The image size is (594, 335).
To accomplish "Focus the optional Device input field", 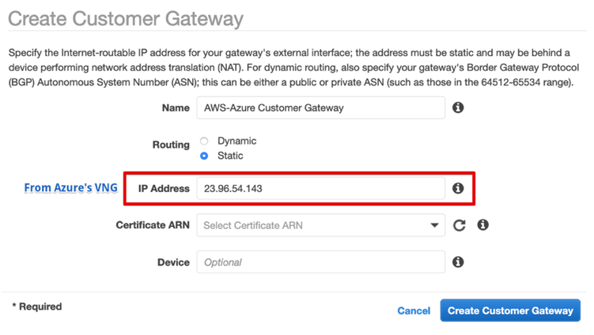I will pos(320,262).
